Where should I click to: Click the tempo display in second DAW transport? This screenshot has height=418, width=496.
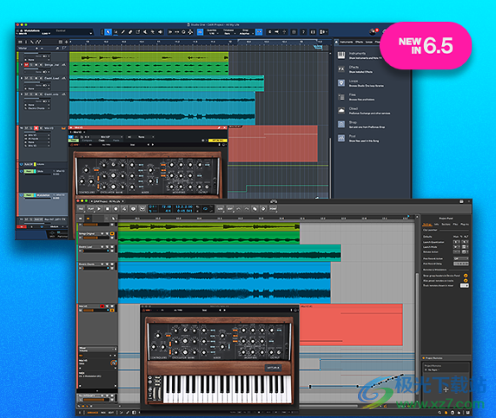tap(167, 206)
